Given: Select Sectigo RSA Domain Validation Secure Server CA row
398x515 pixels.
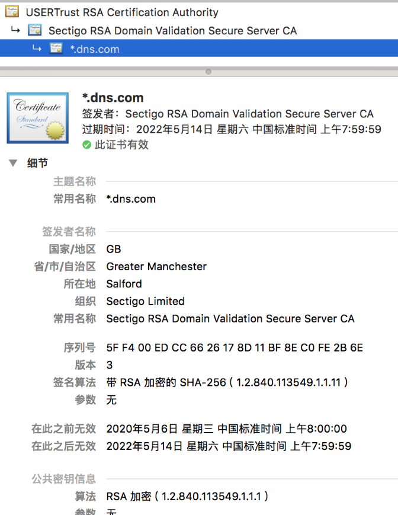Looking at the screenshot, I should pos(172,31).
